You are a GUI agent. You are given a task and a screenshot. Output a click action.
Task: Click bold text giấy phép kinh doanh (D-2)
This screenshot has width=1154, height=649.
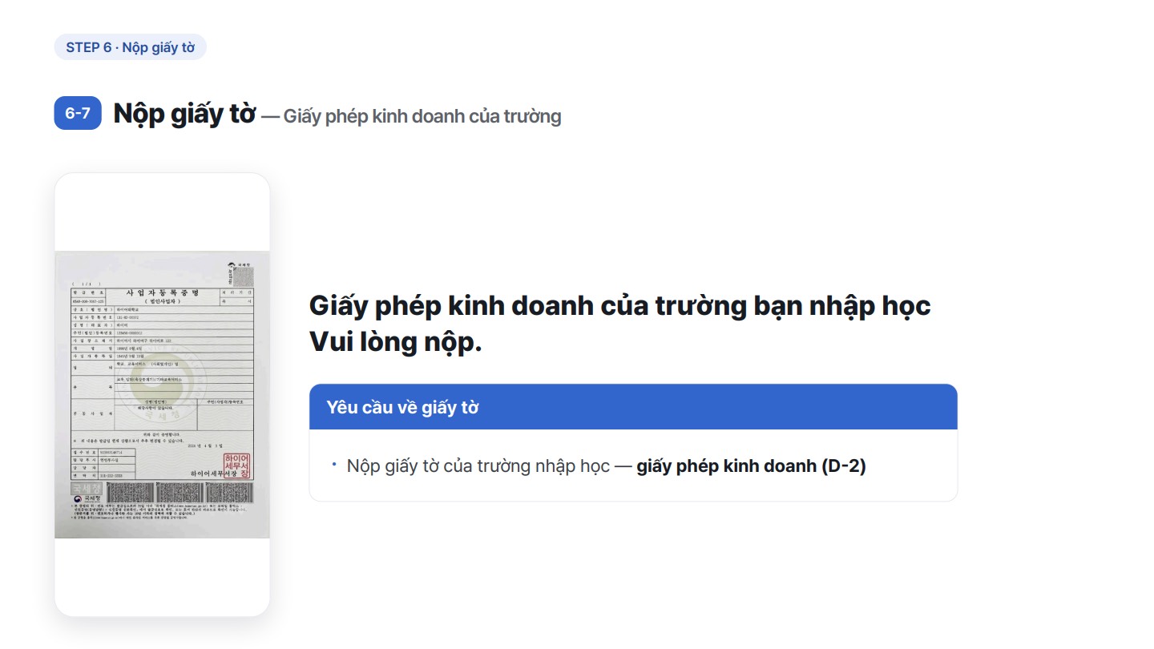[x=752, y=466]
